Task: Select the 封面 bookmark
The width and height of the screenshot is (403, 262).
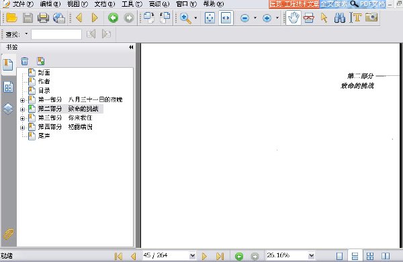Action: 44,73
